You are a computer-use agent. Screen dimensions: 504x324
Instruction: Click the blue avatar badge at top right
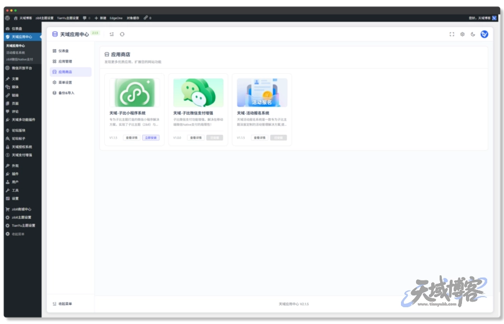(484, 34)
